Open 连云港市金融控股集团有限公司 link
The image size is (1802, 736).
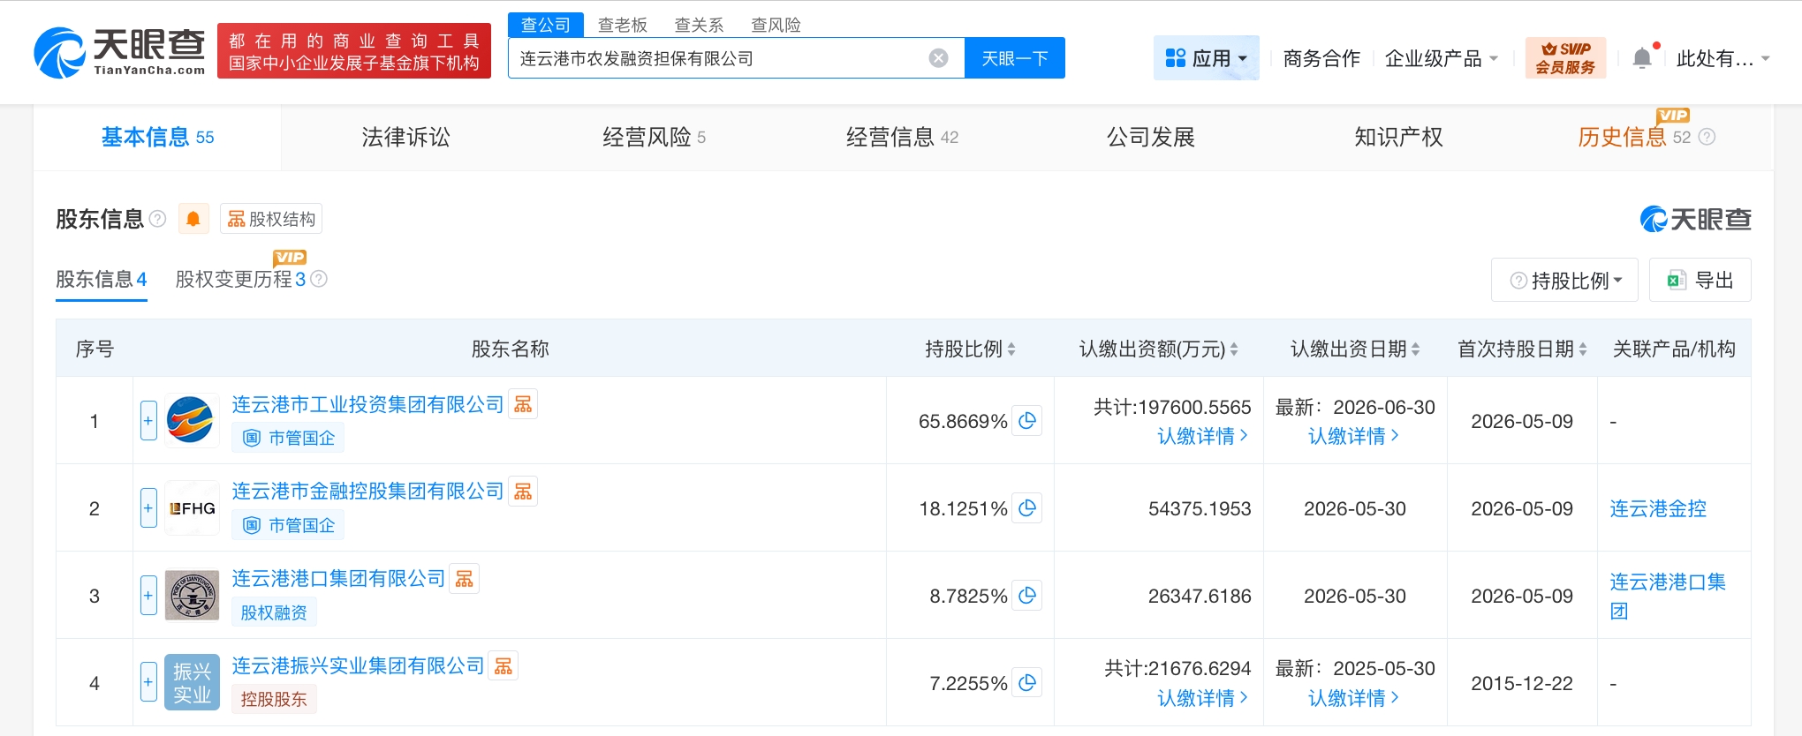coord(367,492)
